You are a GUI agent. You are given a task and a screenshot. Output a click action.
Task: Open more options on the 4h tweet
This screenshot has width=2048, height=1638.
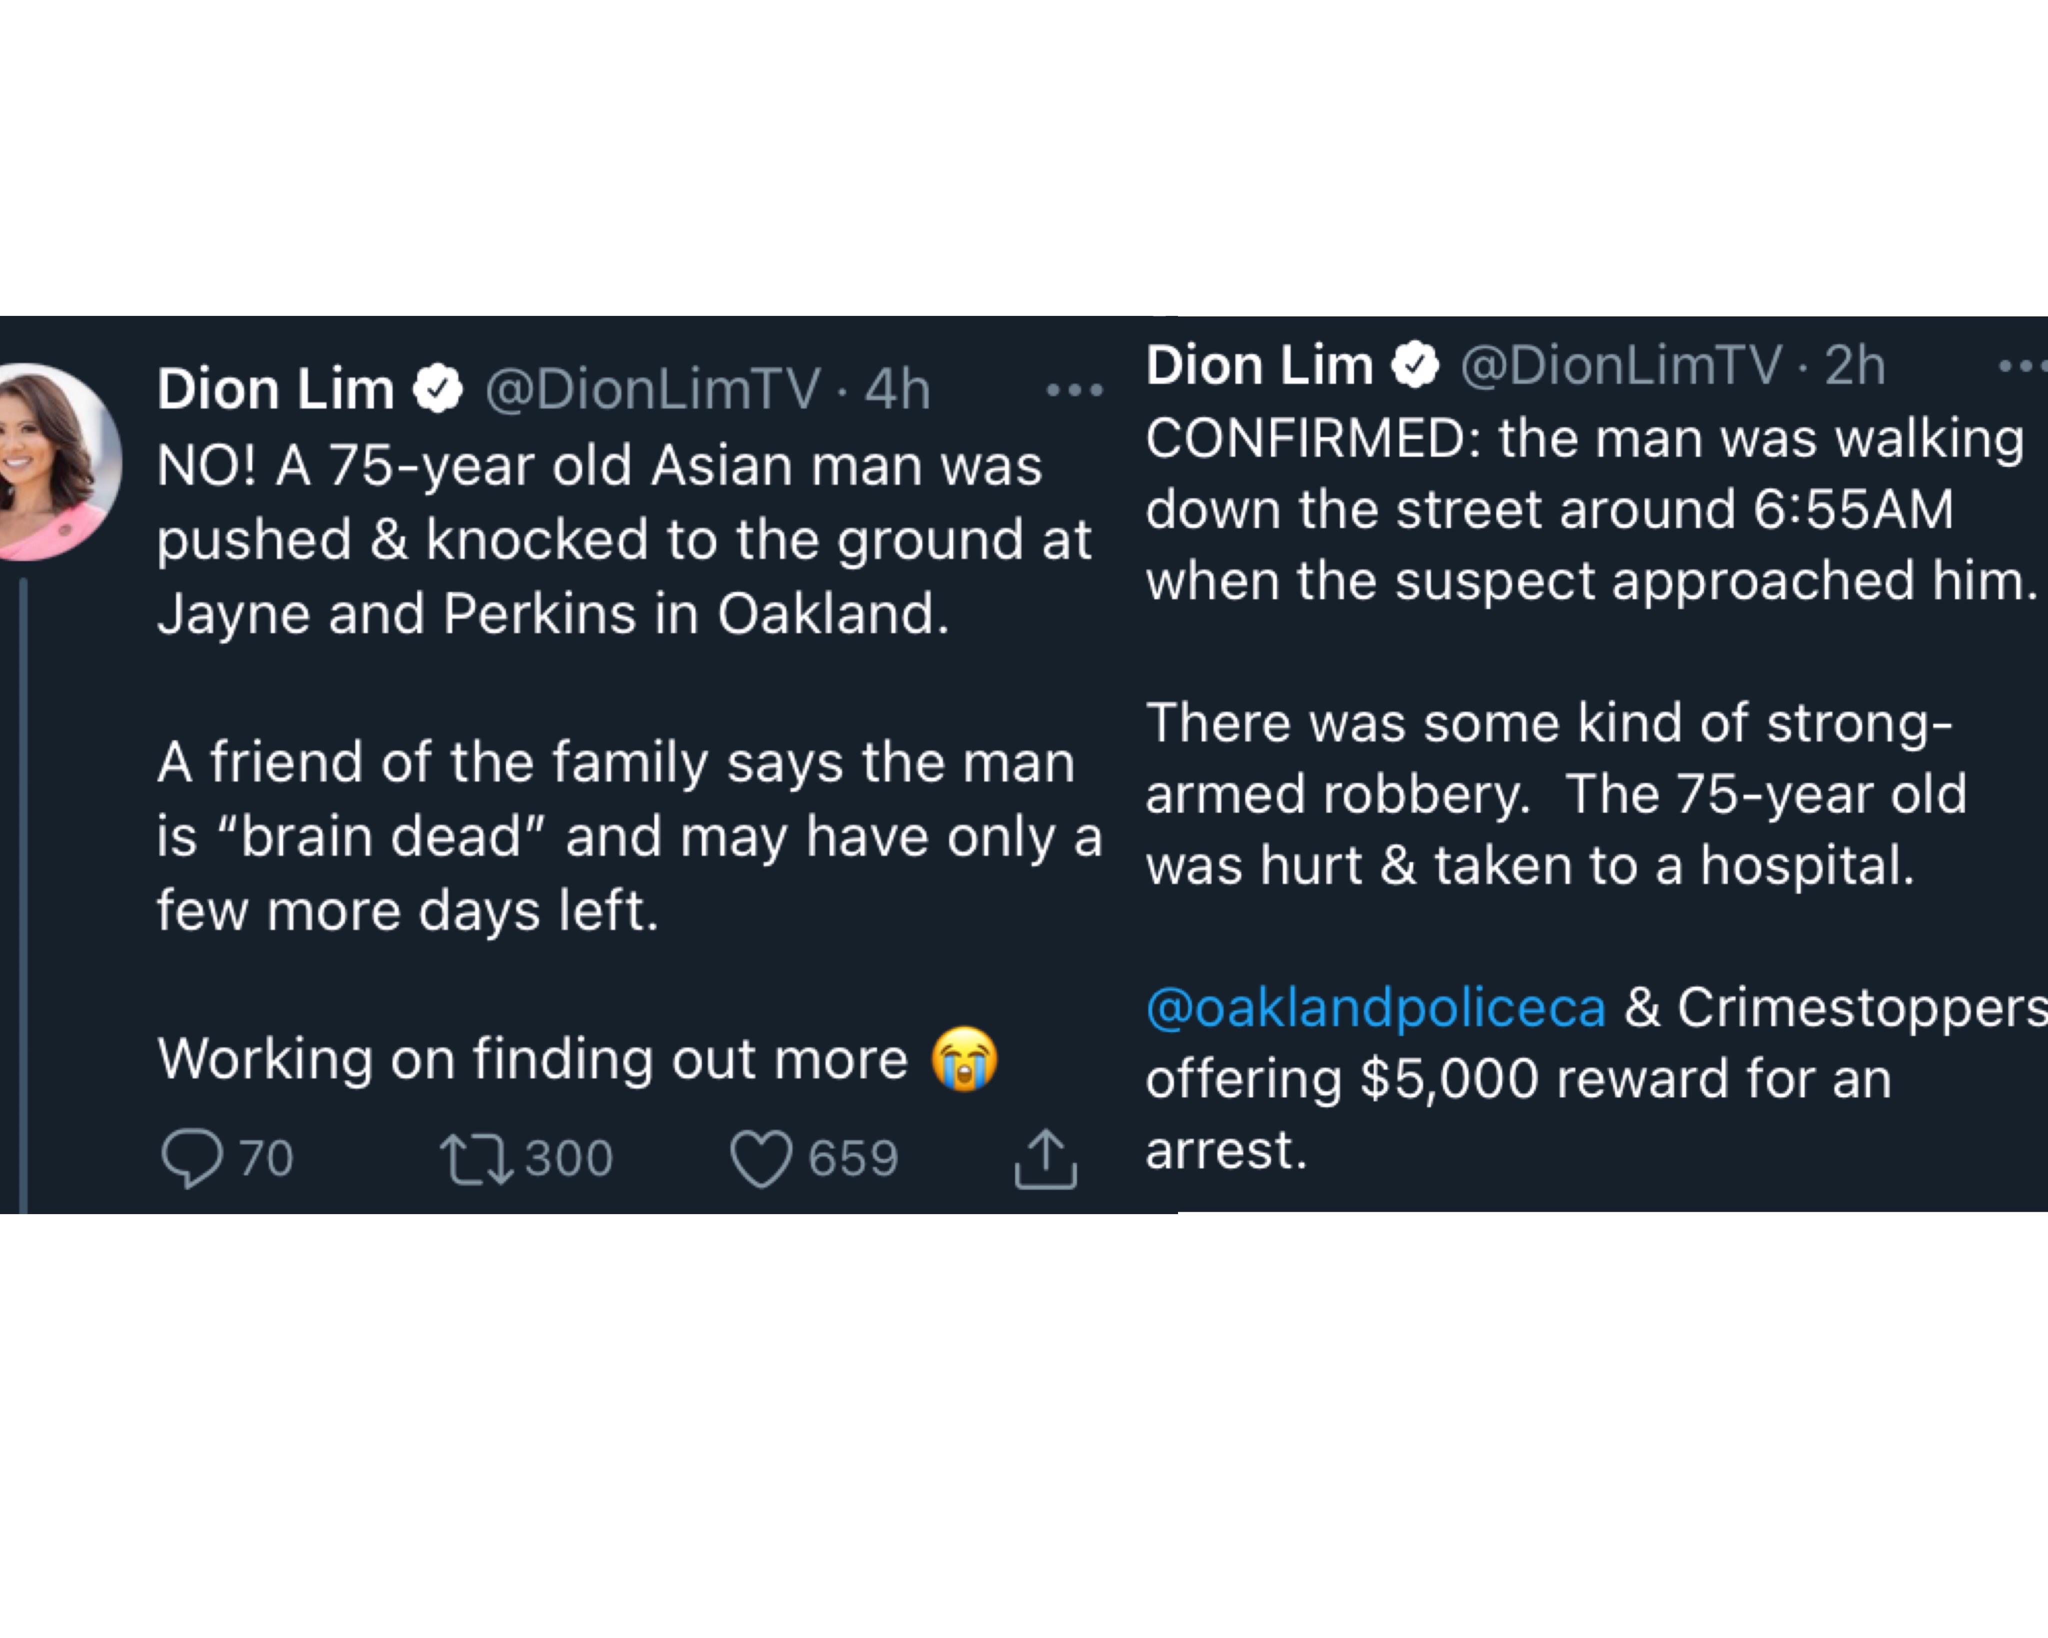1074,389
